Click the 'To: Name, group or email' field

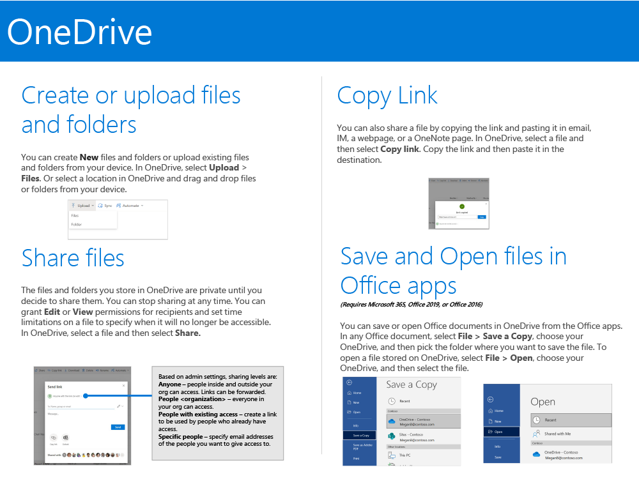click(81, 406)
